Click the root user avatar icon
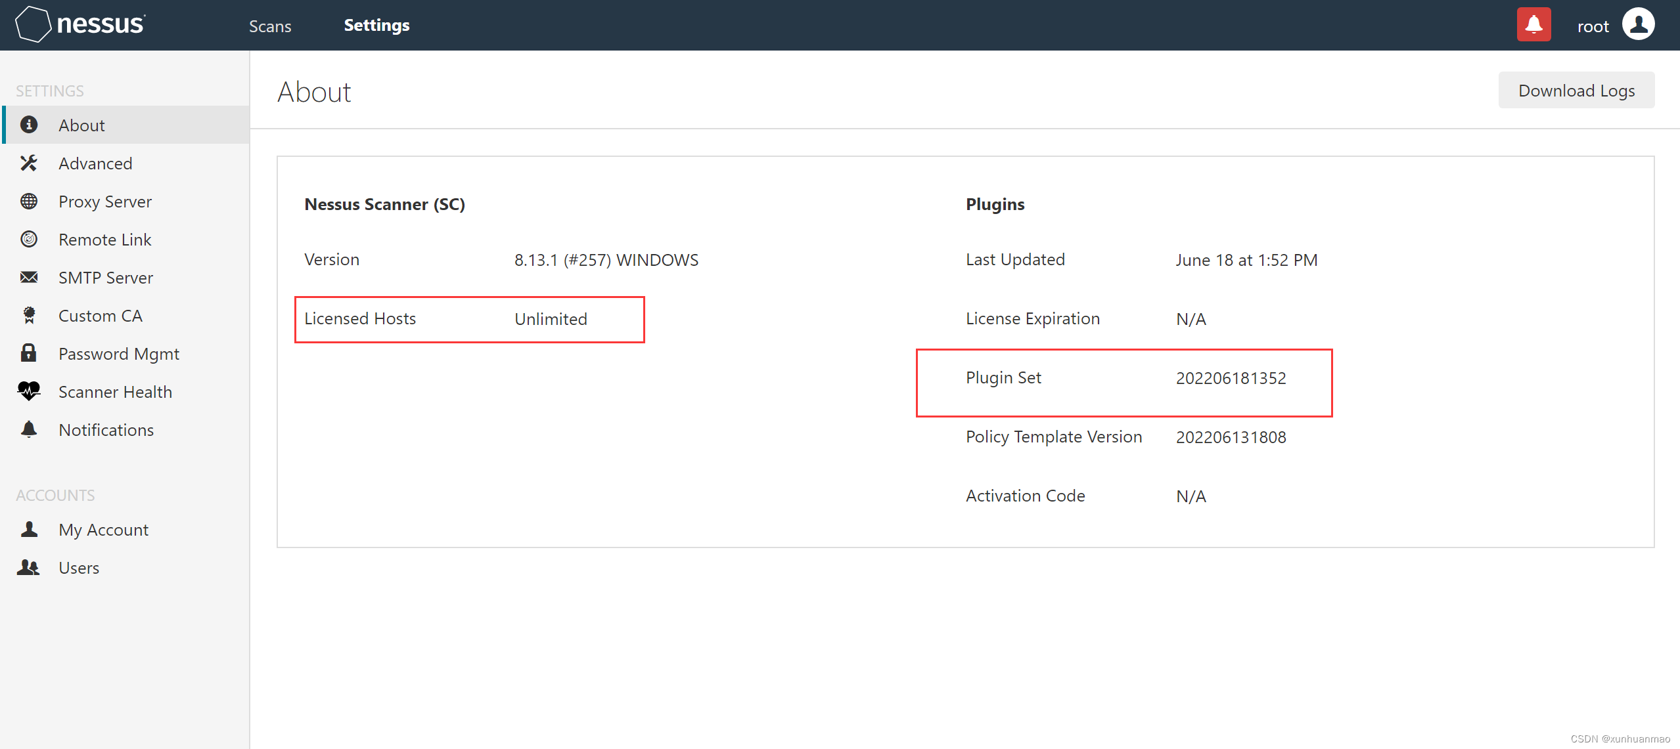 (x=1638, y=25)
